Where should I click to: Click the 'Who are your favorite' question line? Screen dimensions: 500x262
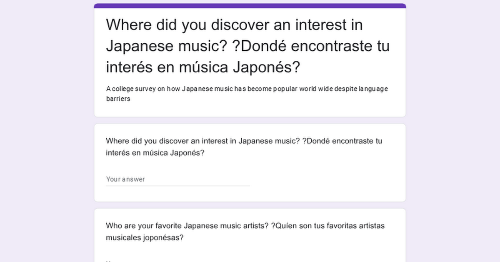(245, 226)
